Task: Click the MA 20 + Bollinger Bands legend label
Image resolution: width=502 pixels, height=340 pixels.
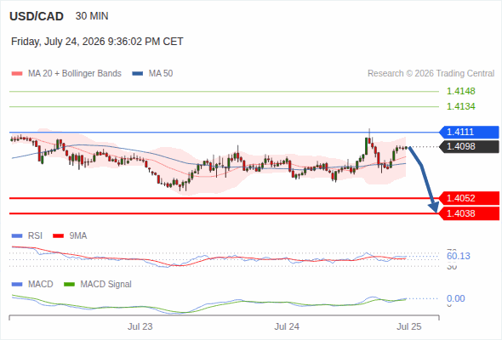Action: click(75, 74)
